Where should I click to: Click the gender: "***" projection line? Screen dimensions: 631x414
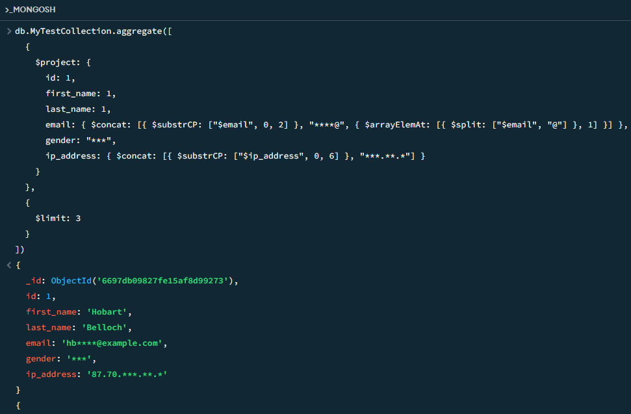pyautogui.click(x=81, y=140)
